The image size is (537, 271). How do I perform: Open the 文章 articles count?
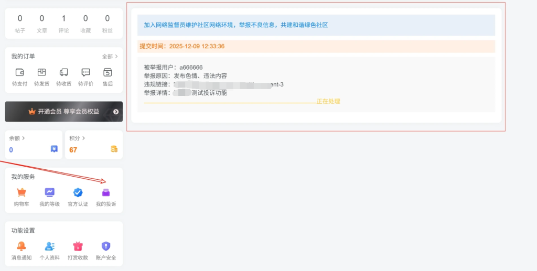(x=42, y=23)
